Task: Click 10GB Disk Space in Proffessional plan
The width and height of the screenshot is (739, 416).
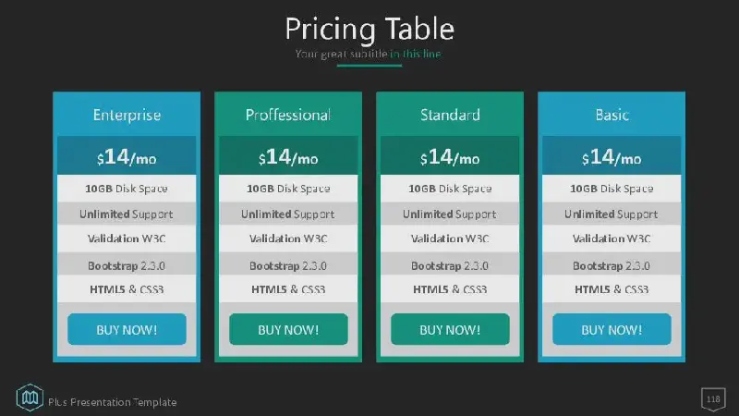Action: [288, 189]
